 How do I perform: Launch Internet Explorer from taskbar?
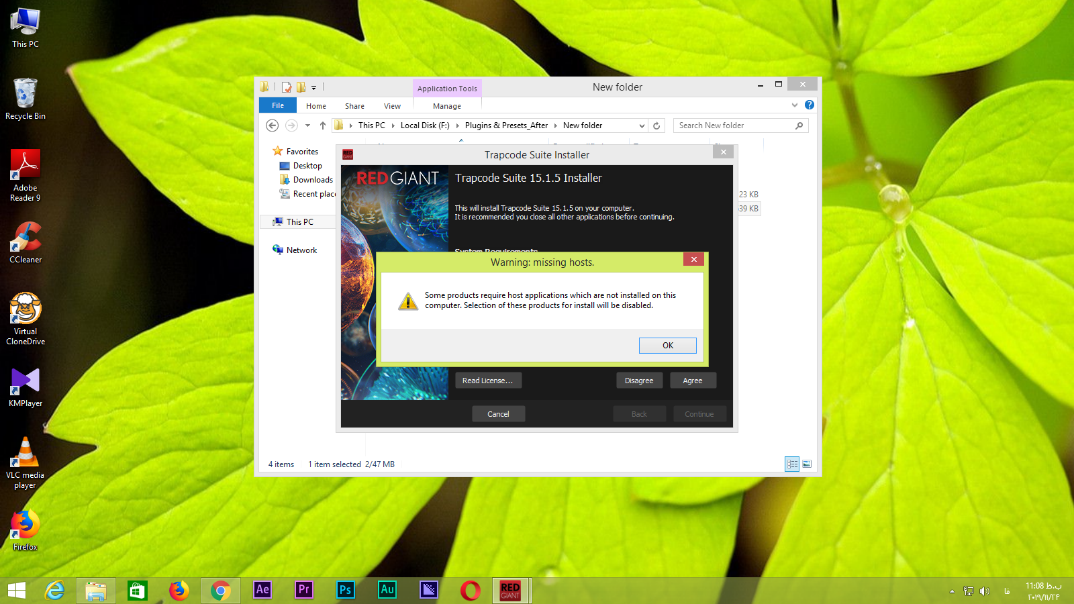(x=54, y=591)
